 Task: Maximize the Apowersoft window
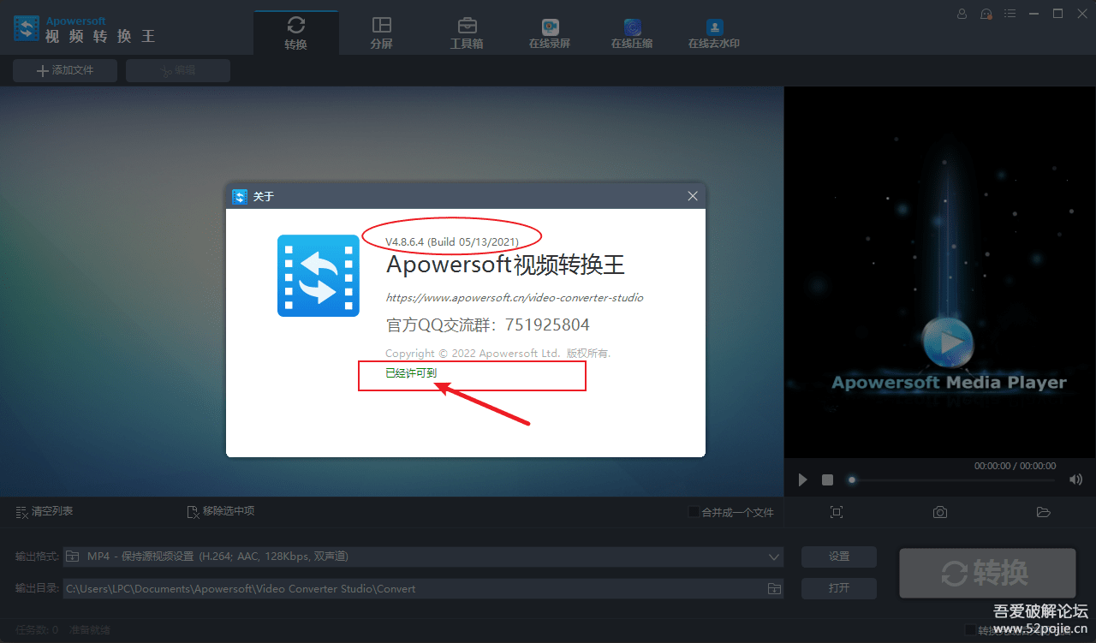pos(1057,14)
